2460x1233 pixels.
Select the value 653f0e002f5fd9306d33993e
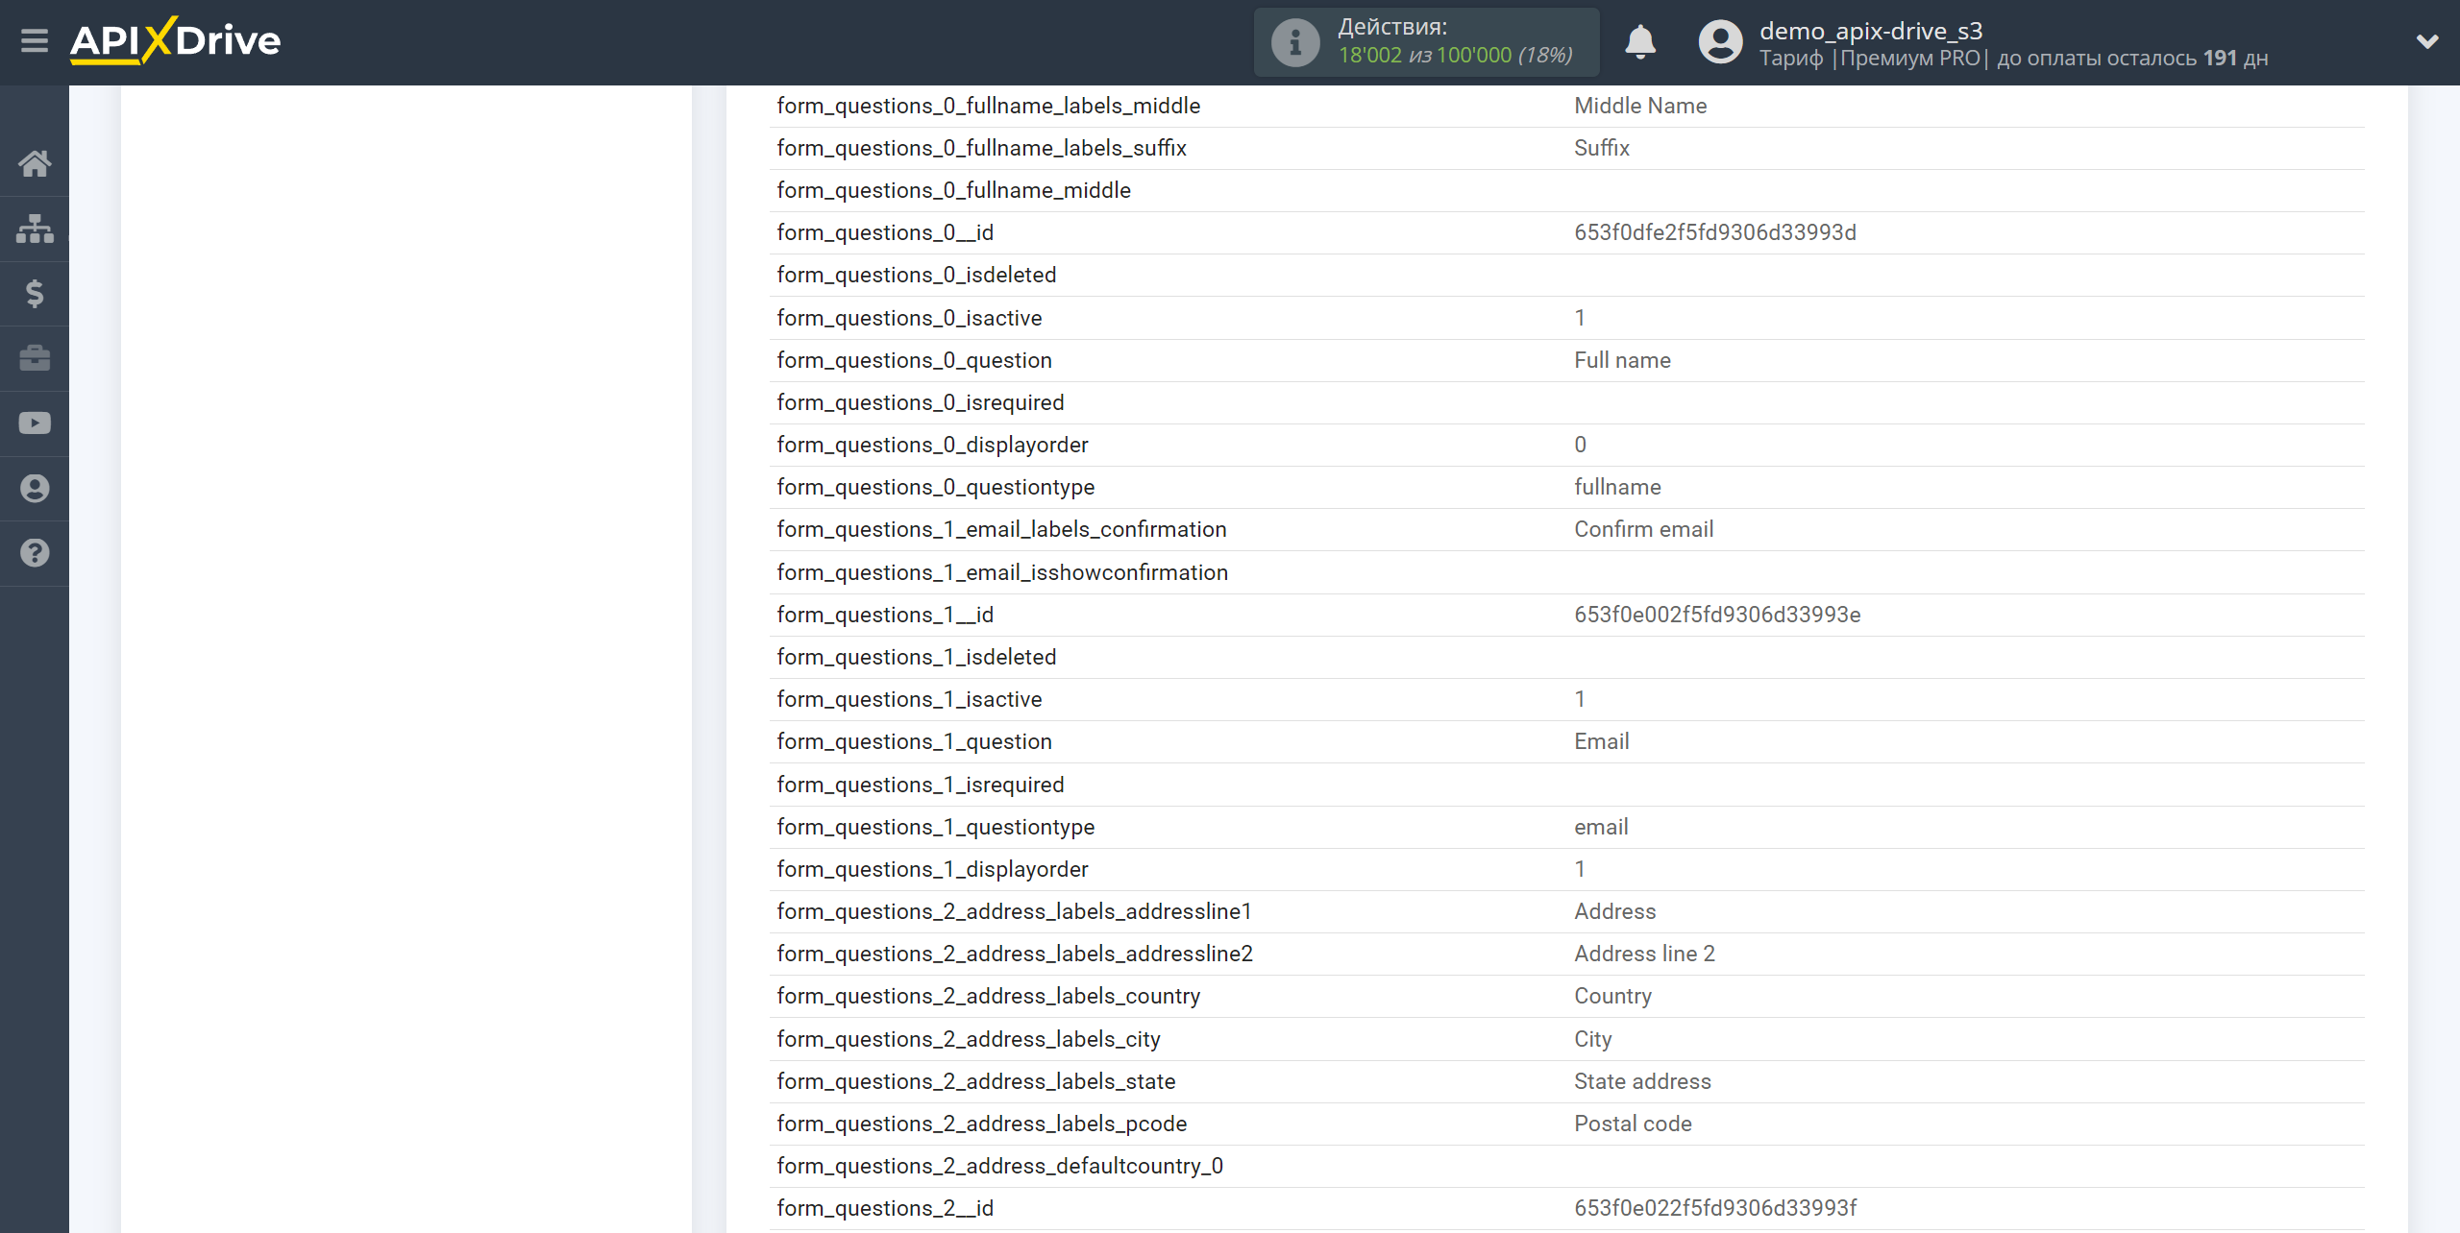click(x=1717, y=615)
